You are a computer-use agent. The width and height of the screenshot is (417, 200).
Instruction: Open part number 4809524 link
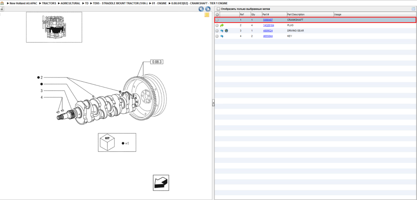point(268,31)
